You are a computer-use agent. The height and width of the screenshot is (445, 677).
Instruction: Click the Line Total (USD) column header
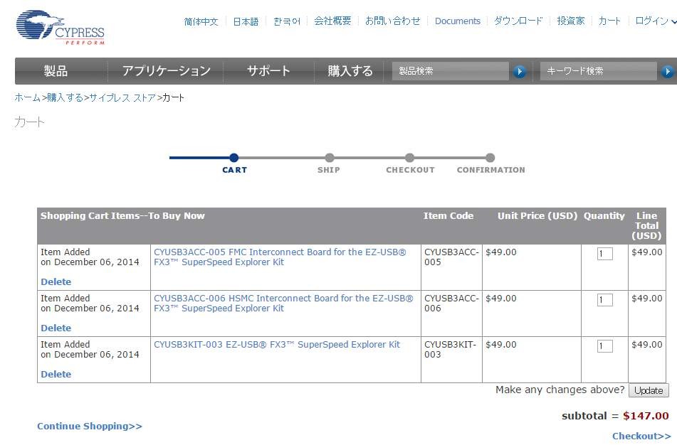[646, 225]
